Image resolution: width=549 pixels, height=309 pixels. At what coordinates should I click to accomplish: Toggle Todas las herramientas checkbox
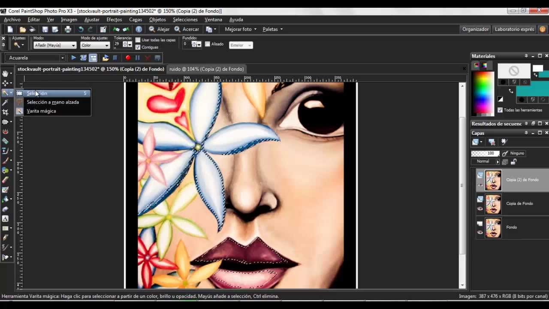[x=500, y=110]
